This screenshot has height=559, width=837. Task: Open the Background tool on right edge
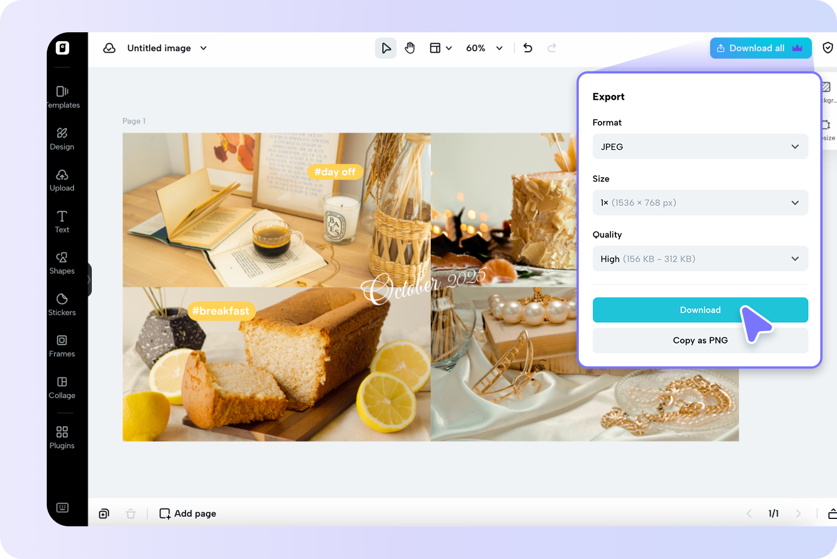pos(828,92)
